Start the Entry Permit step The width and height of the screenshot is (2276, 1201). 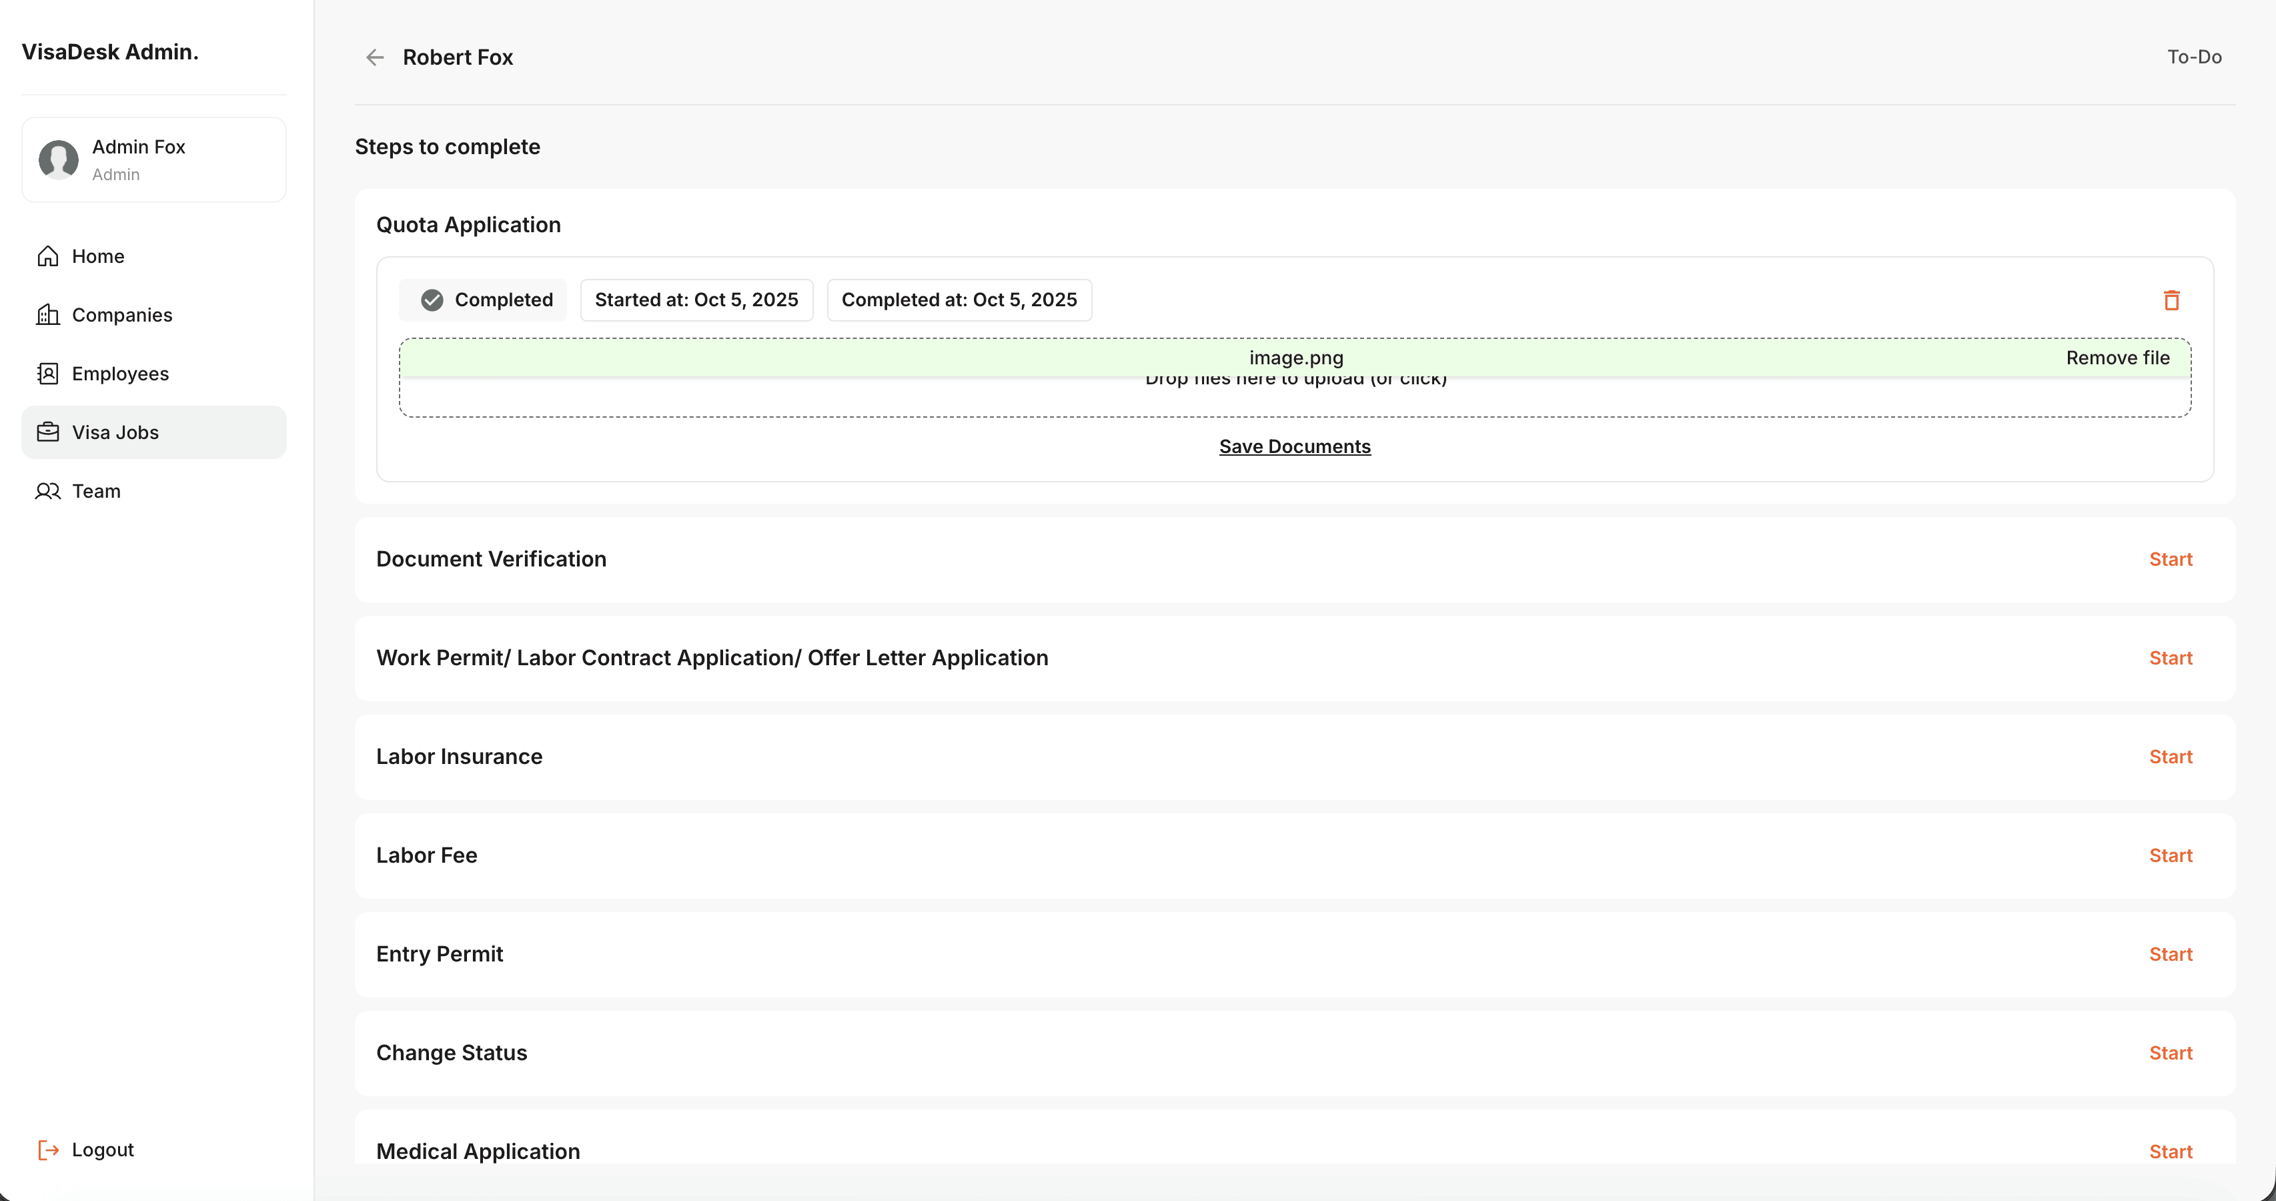click(2170, 954)
